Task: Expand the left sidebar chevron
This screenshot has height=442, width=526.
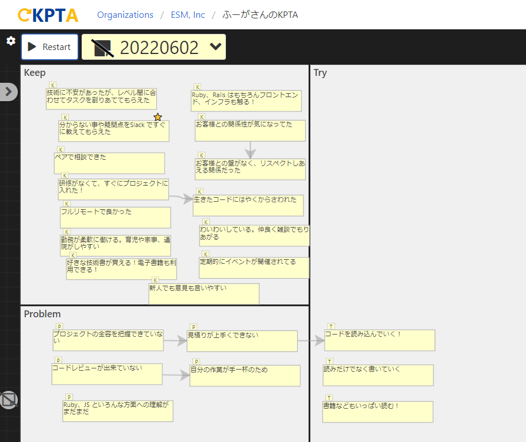Action: click(x=9, y=91)
